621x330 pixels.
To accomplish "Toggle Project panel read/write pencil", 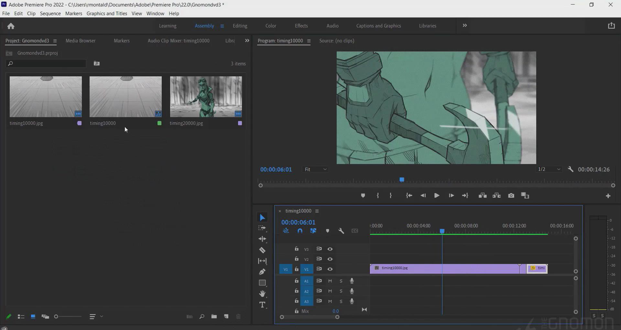I will coord(9,317).
